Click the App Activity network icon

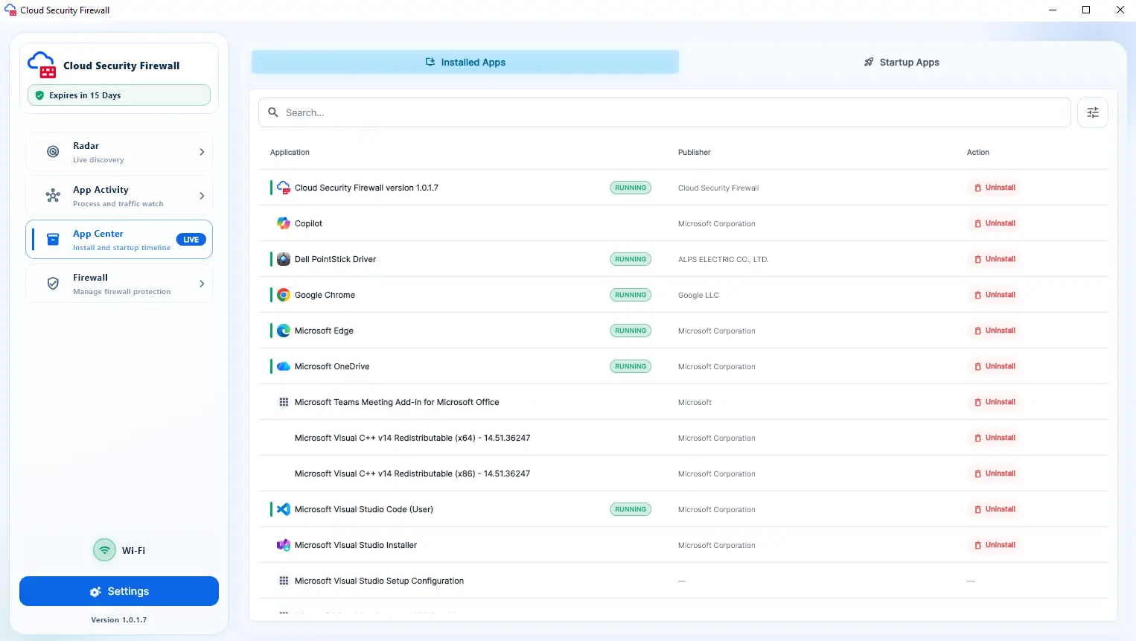tap(53, 196)
